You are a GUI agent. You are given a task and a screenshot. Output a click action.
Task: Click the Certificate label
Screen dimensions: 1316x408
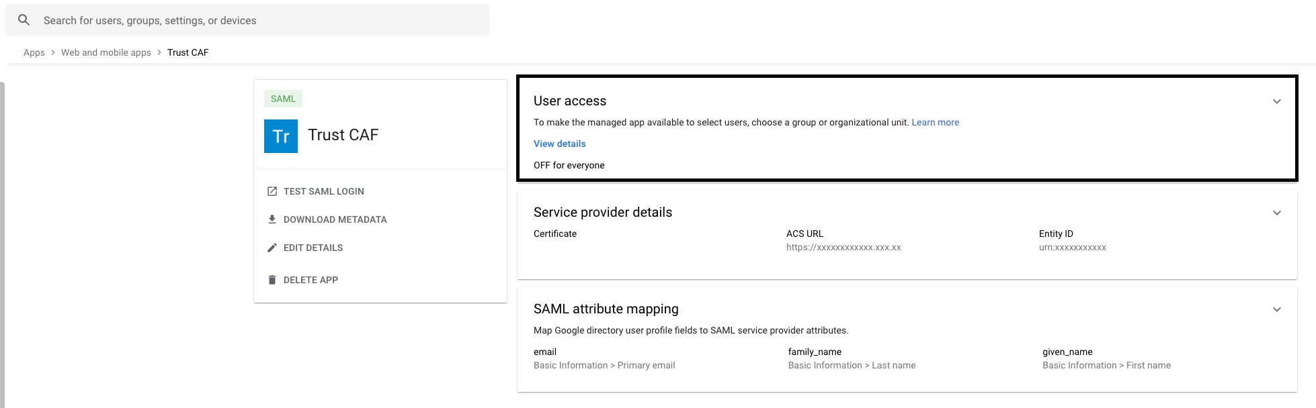click(x=555, y=234)
